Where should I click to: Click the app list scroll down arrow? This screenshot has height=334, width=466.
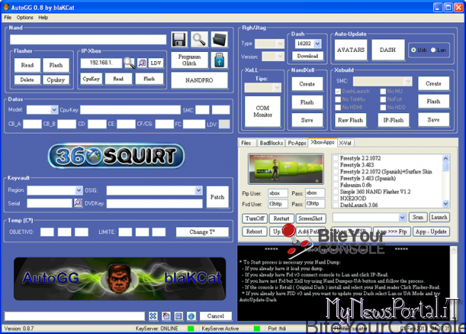click(445, 204)
